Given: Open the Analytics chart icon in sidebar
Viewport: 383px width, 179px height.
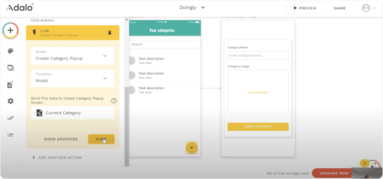Looking at the screenshot, I should point(10,135).
